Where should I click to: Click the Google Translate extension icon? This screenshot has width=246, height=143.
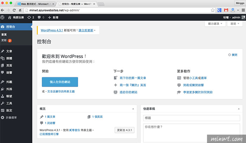point(219,10)
